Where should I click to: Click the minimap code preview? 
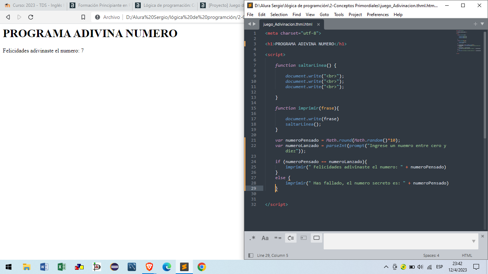(x=469, y=42)
